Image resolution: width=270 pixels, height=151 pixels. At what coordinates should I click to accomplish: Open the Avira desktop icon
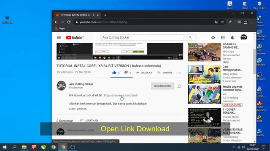click(230, 5)
